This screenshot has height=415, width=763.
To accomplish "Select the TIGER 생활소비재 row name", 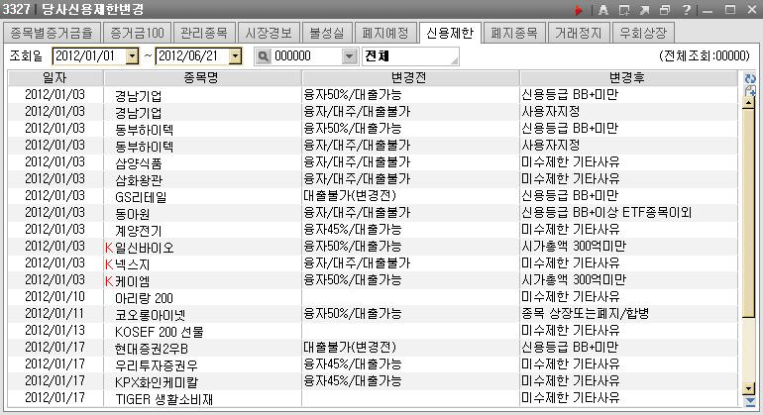I will point(163,399).
